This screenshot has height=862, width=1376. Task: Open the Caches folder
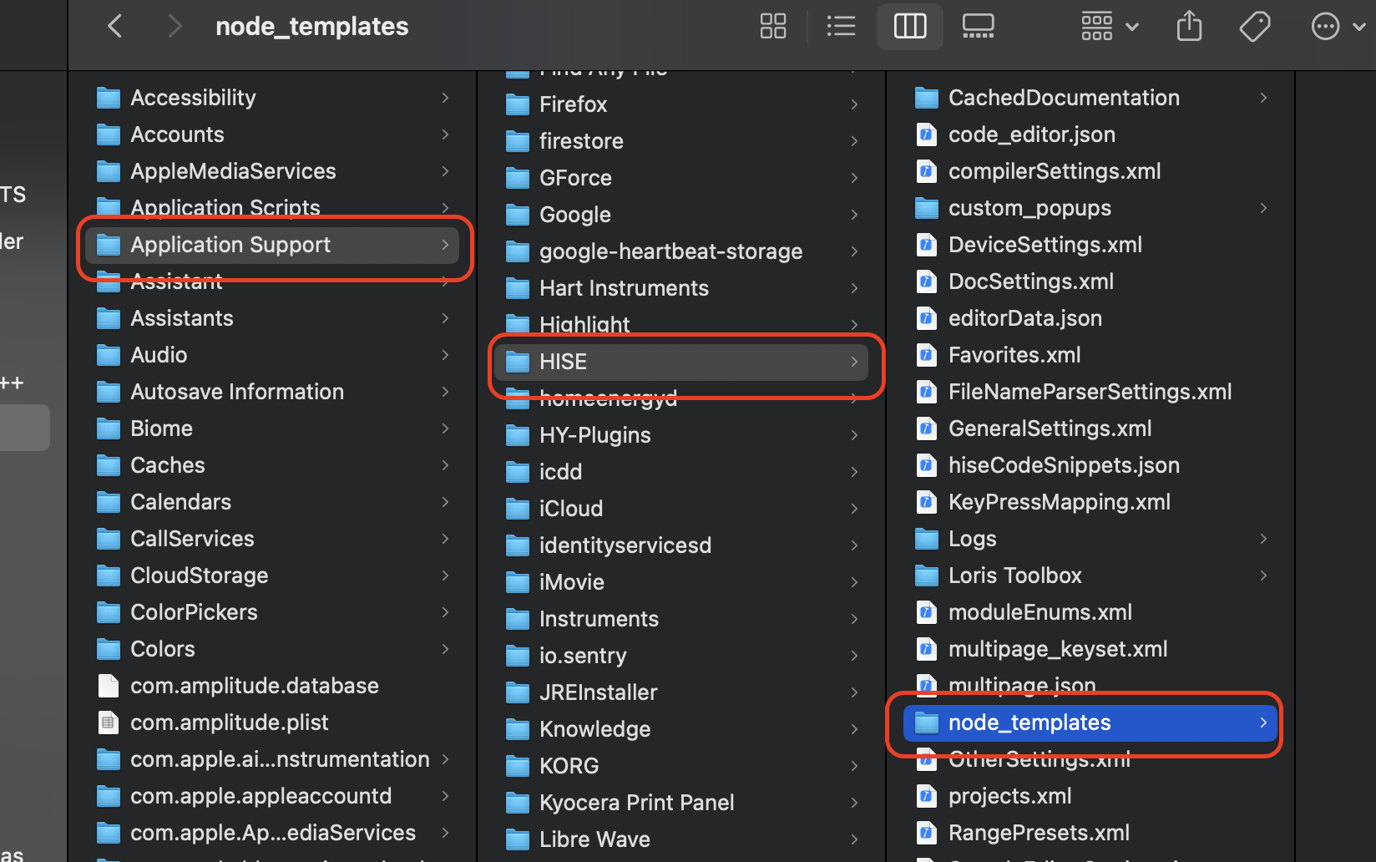click(x=272, y=465)
